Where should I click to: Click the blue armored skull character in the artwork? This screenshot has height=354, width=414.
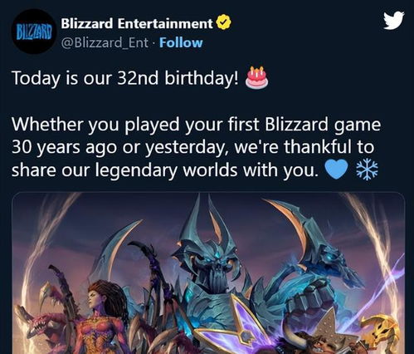(x=210, y=266)
